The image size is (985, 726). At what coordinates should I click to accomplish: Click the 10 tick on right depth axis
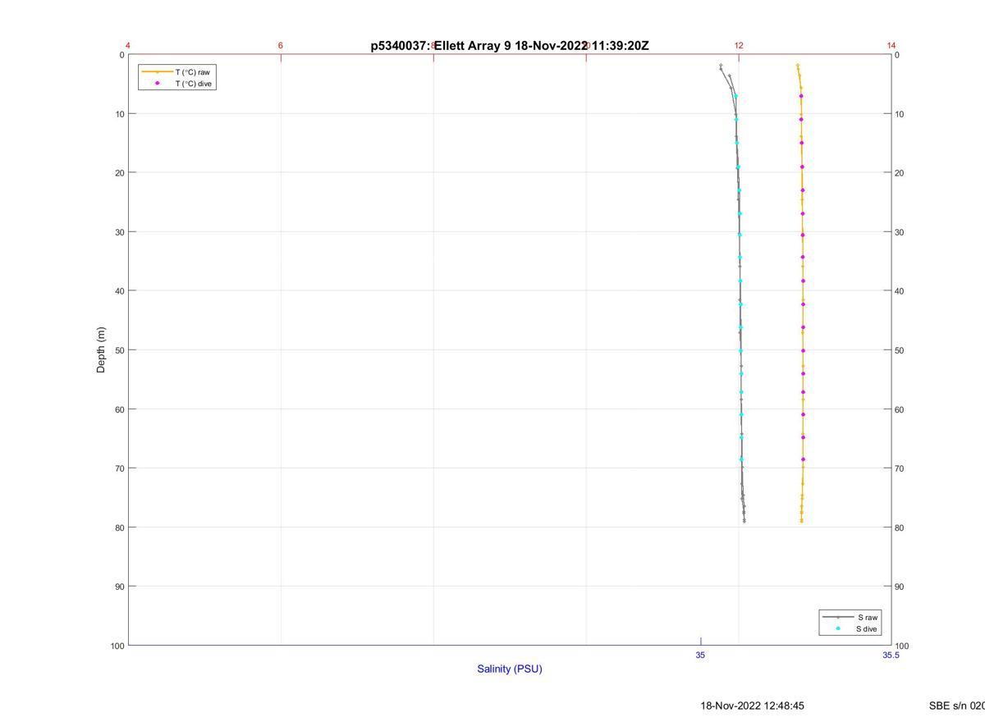[x=900, y=114]
